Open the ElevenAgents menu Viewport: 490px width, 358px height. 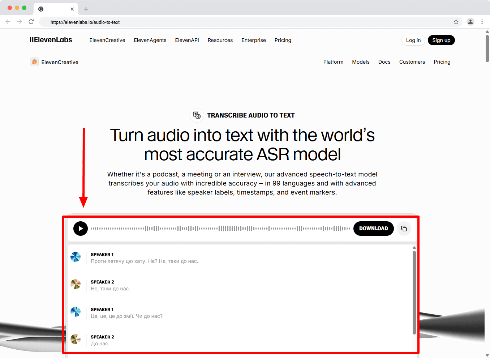point(150,40)
